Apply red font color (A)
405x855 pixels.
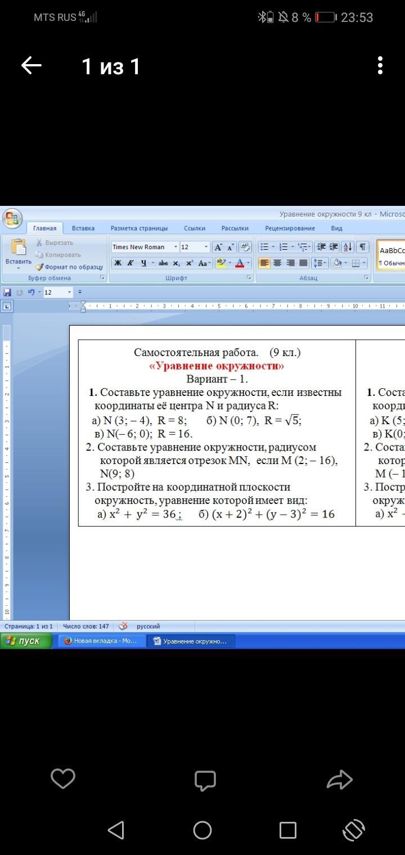[x=240, y=263]
